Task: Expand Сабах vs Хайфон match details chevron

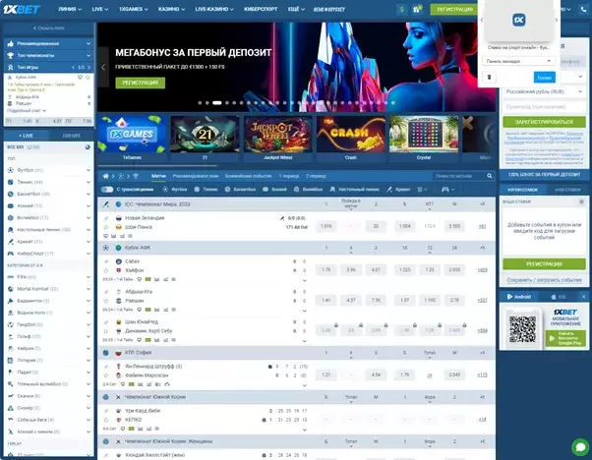Action: (305, 280)
